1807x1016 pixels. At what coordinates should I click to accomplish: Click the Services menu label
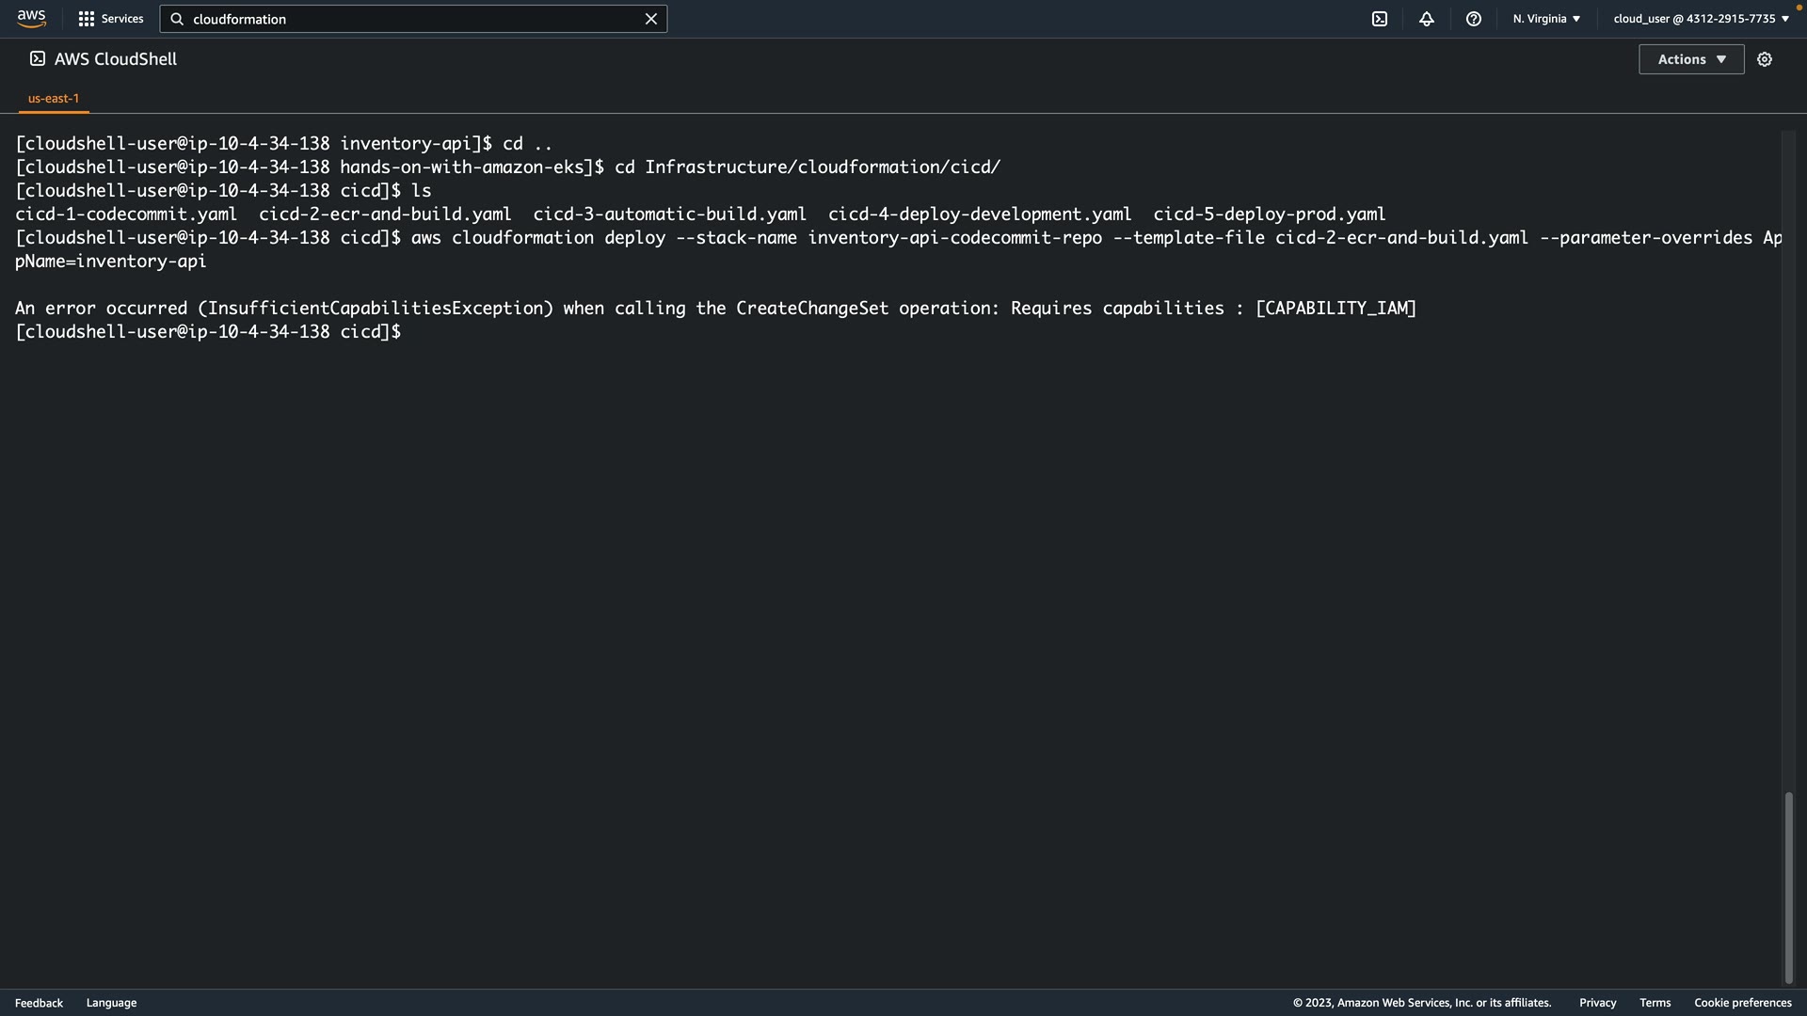pyautogui.click(x=122, y=19)
